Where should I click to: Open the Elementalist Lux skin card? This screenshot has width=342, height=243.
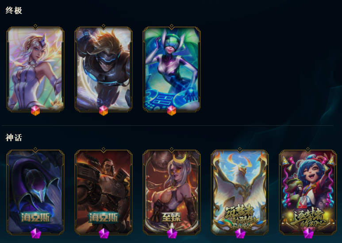click(35, 69)
